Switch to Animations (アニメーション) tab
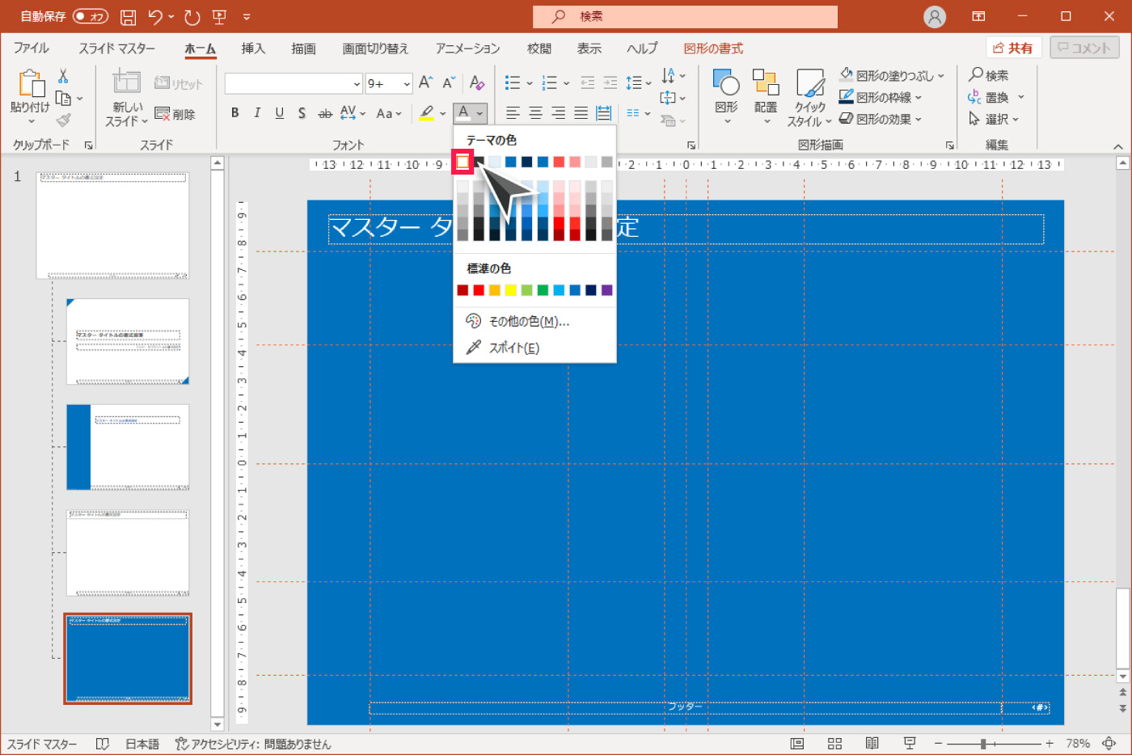This screenshot has width=1132, height=755. point(467,49)
